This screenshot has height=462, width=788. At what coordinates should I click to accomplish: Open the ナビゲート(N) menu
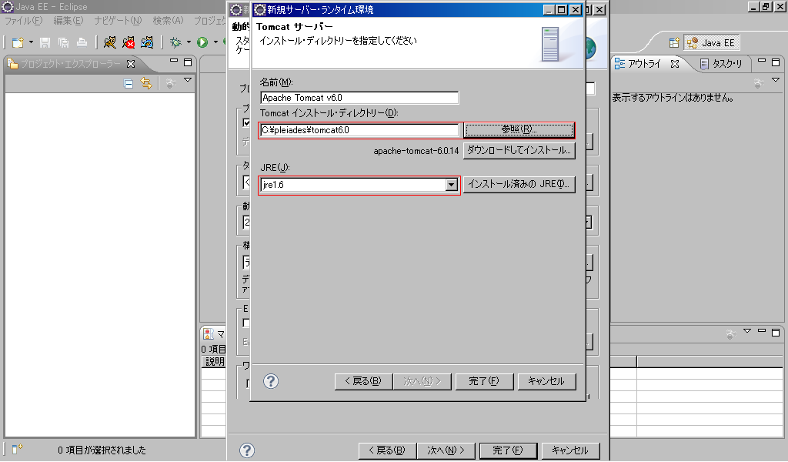point(118,21)
